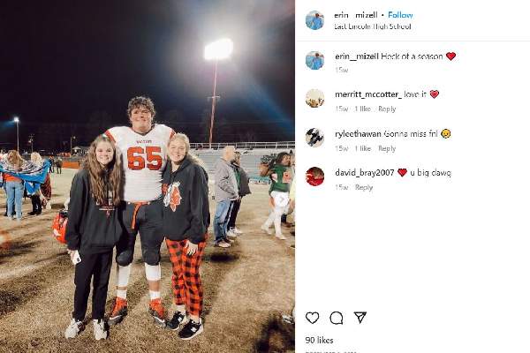This screenshot has width=530, height=353.
Task: Open the ryleethawan username link
Action: 359,133
